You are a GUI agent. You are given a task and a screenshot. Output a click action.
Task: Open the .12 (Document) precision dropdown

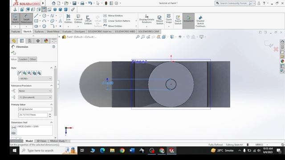pyautogui.click(x=35, y=97)
